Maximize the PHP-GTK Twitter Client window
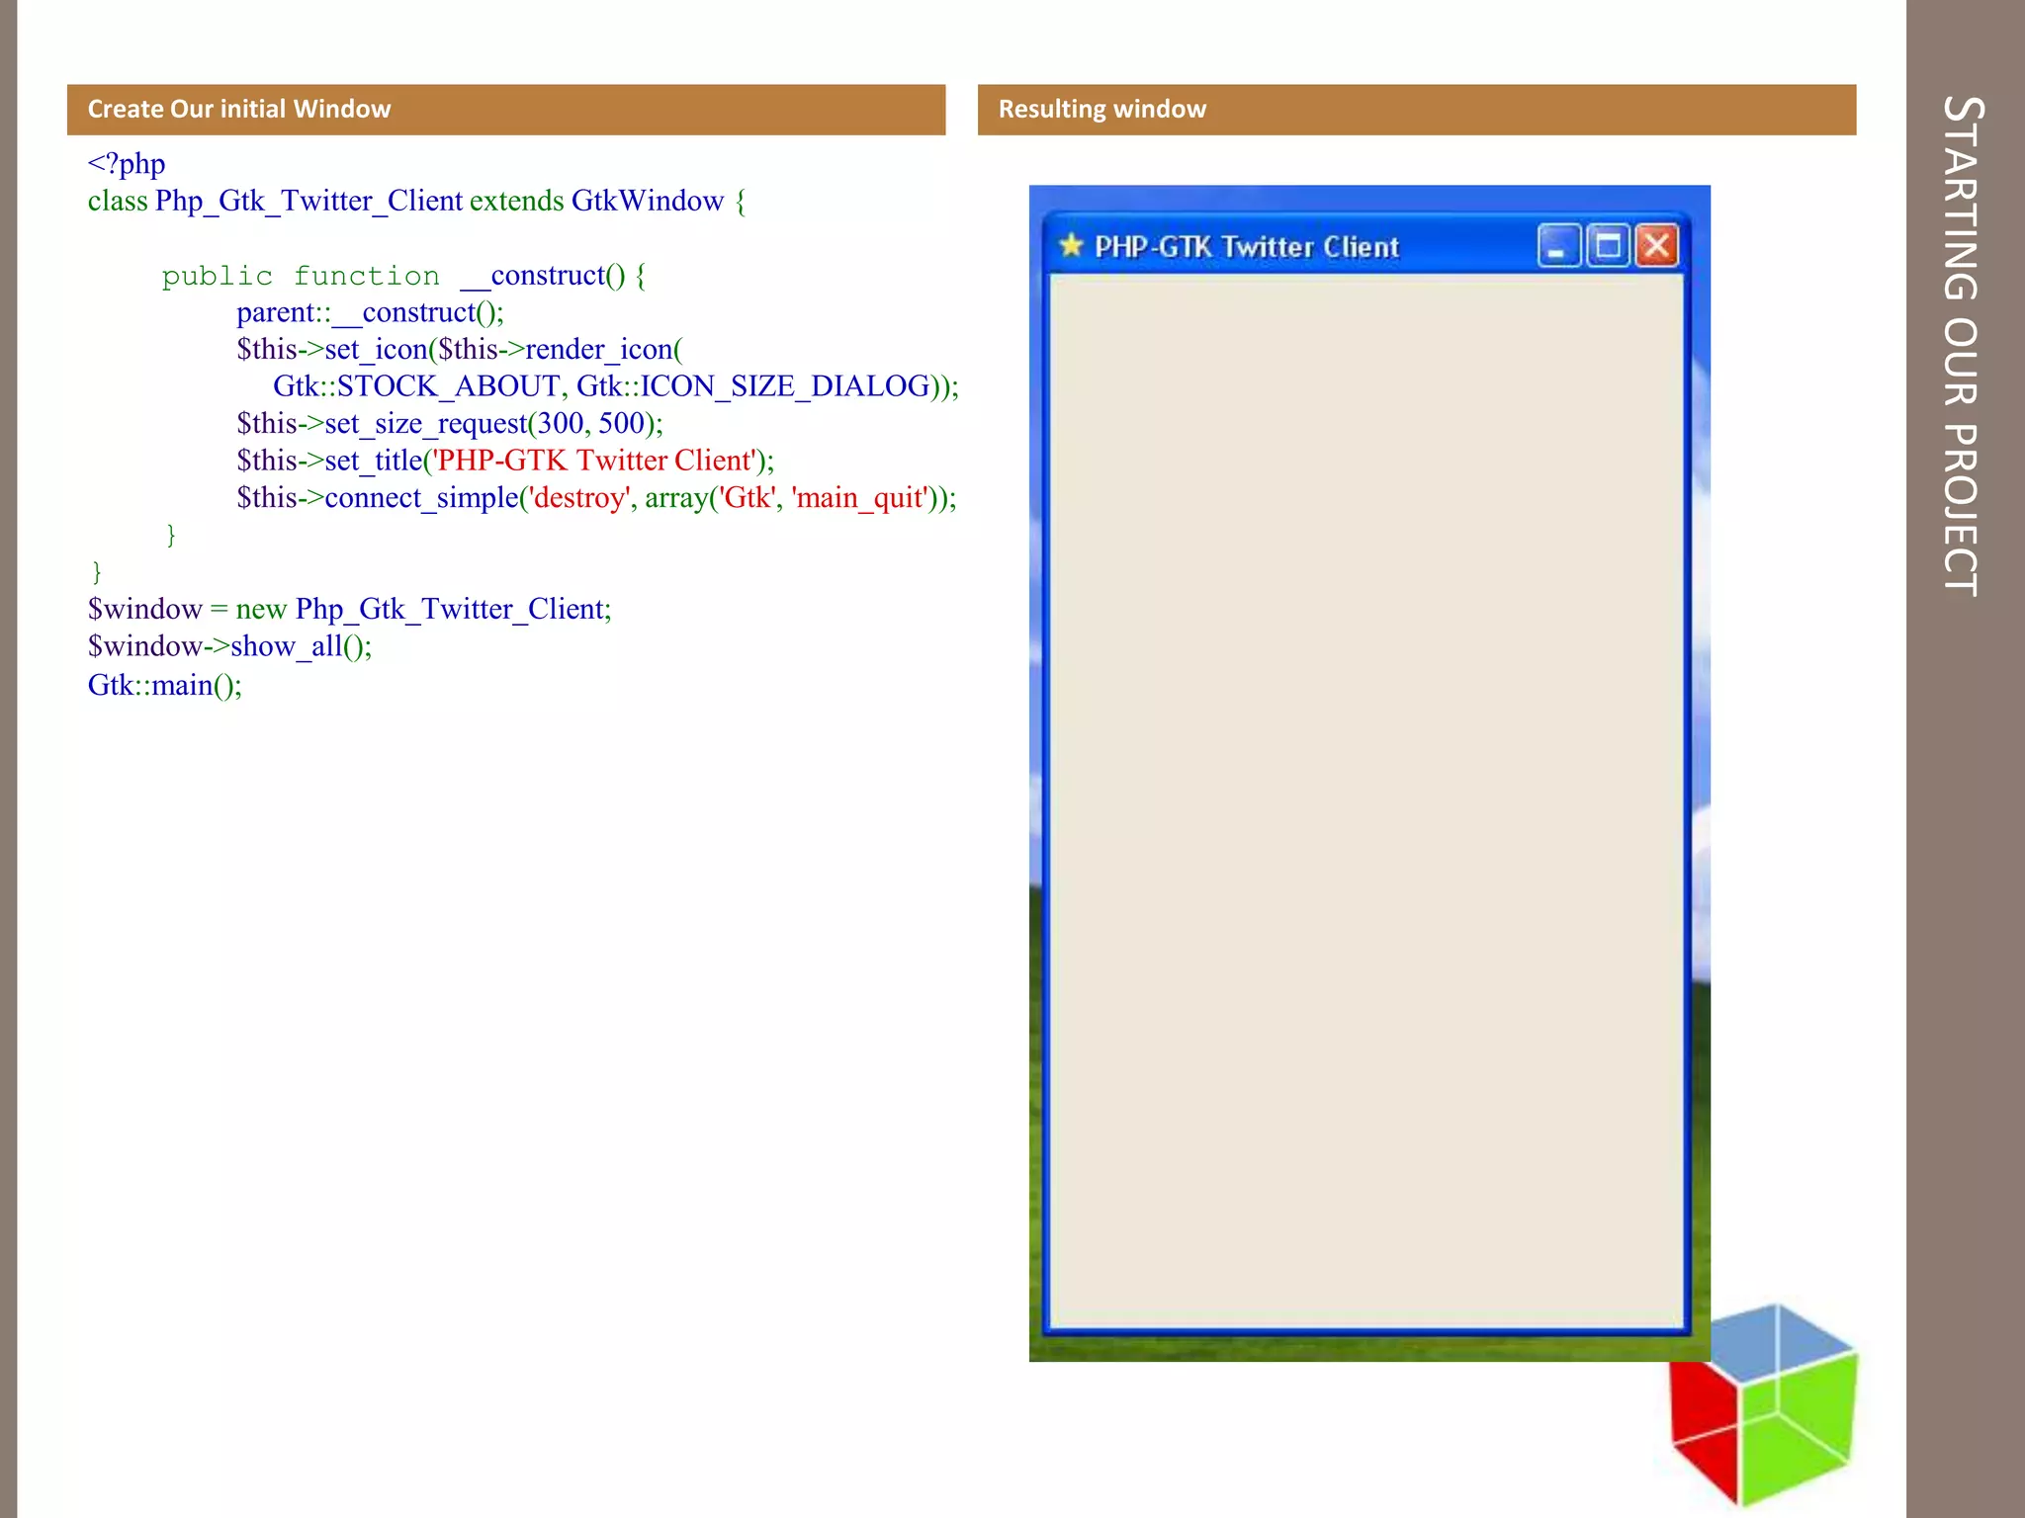Viewport: 2025px width, 1518px height. (x=1608, y=246)
